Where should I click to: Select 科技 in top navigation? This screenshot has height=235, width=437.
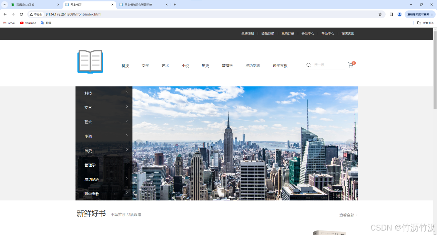click(x=125, y=66)
